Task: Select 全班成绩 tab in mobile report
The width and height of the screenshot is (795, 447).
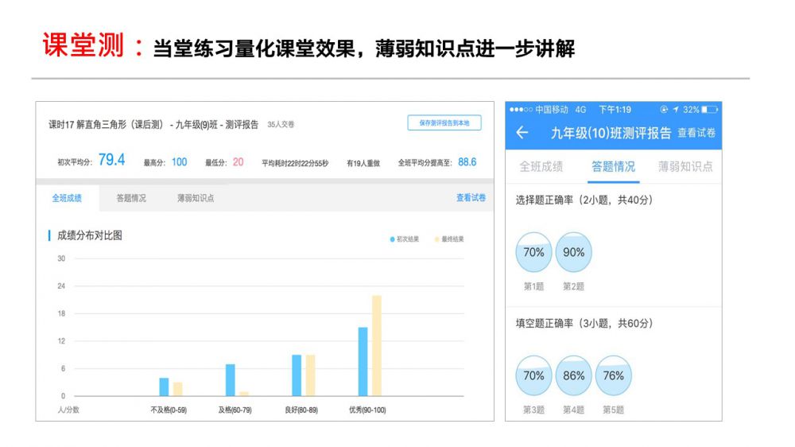Action: tap(541, 166)
